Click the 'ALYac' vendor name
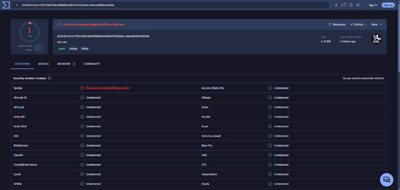 205,107
